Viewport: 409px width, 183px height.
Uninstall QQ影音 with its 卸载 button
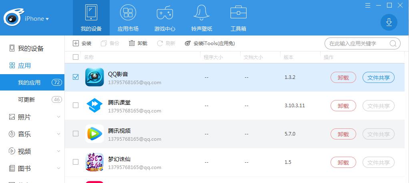[343, 77]
